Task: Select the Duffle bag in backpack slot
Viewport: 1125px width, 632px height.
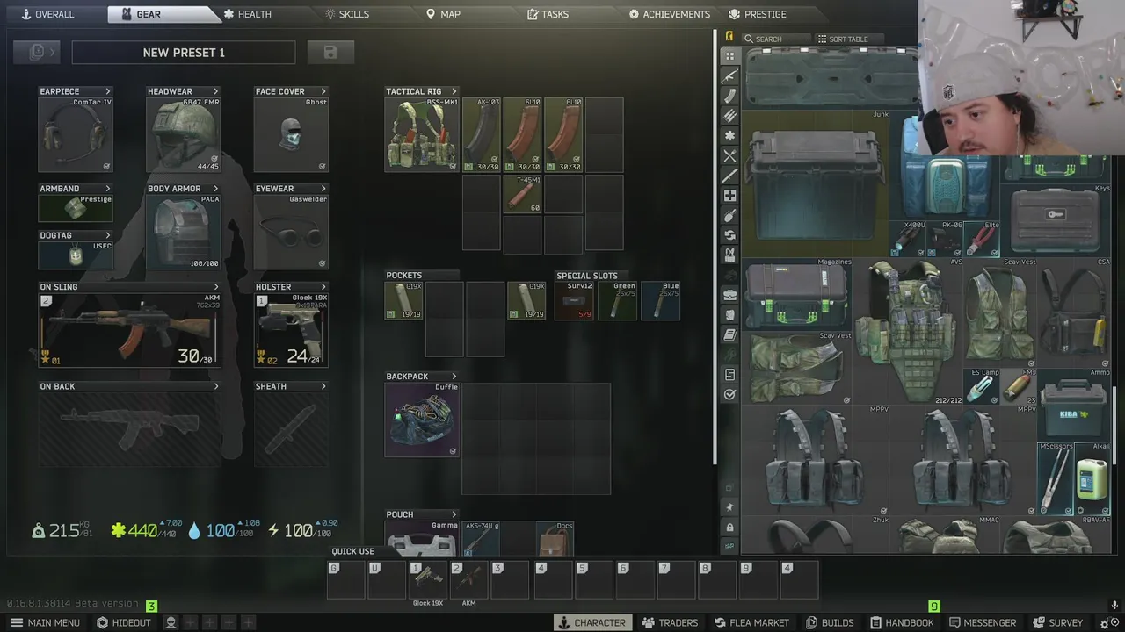Action: [422, 420]
